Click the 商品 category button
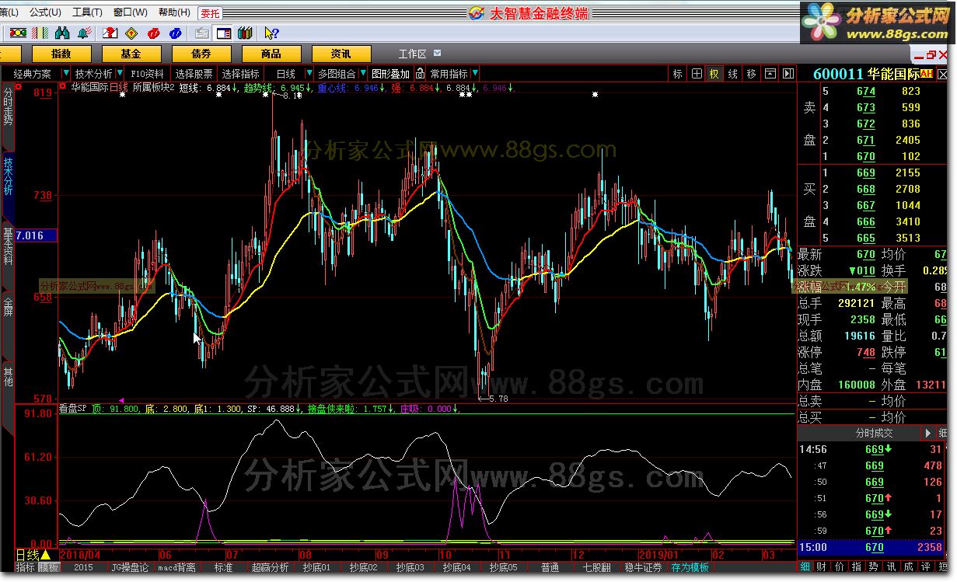Image resolution: width=957 pixels, height=582 pixels. click(x=271, y=54)
